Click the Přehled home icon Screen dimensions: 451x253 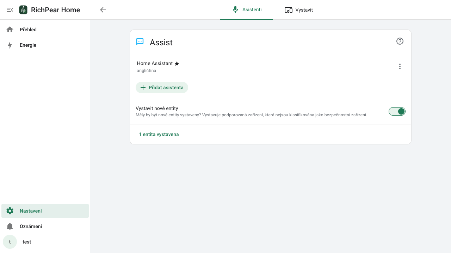pos(10,30)
